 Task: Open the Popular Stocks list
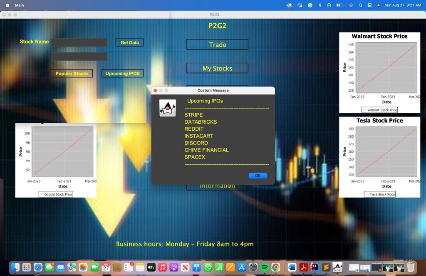tap(72, 73)
